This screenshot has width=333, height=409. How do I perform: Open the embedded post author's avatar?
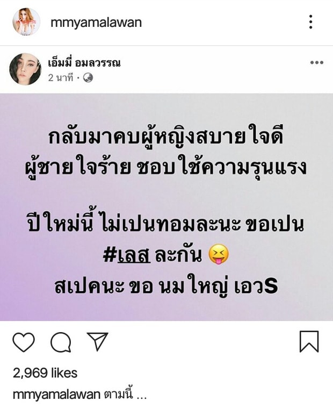point(25,69)
